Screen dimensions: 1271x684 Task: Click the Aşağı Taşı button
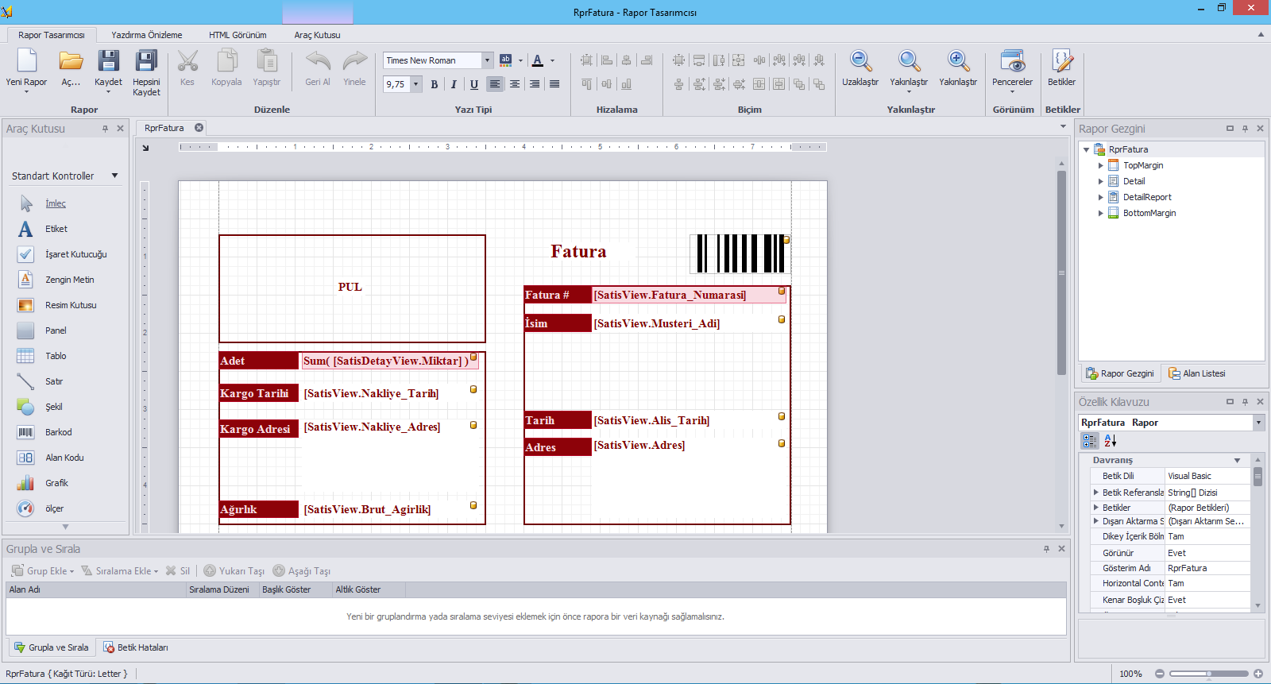[x=301, y=571]
